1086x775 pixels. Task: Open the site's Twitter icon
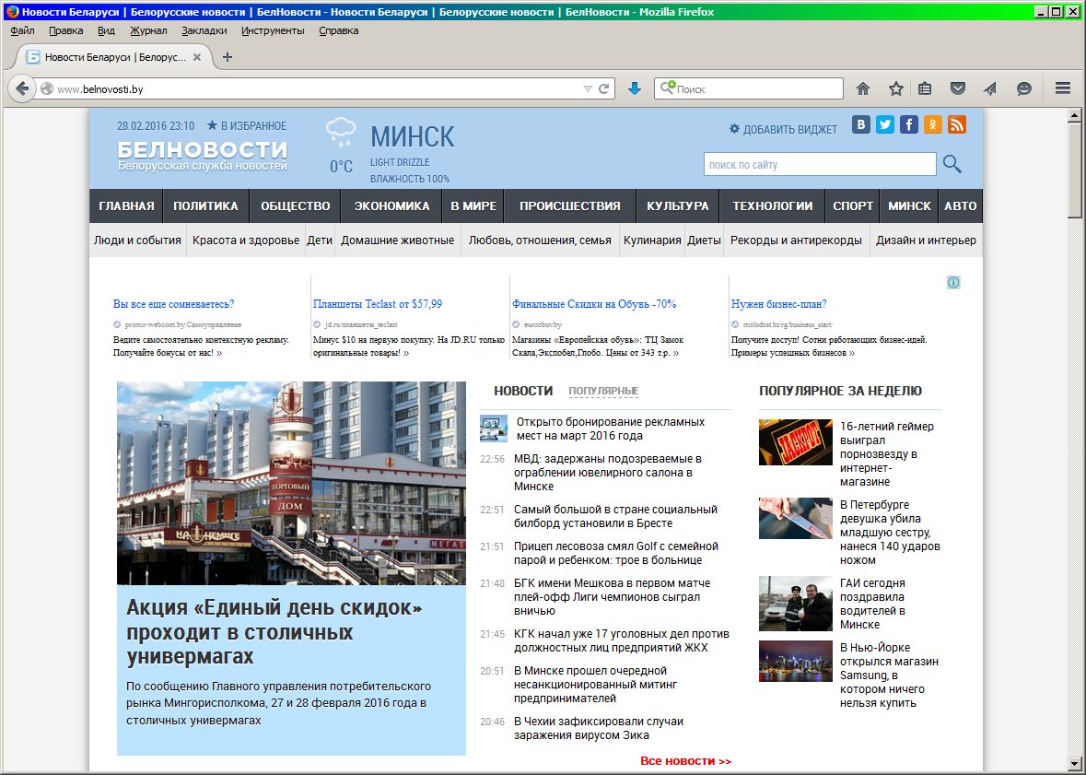point(885,125)
